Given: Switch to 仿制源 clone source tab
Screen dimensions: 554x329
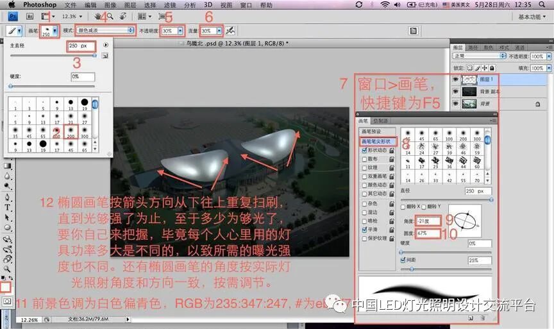Looking at the screenshot, I should pos(380,121).
